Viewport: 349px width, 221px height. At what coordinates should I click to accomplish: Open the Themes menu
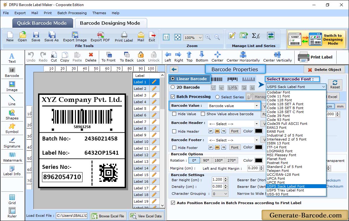(99, 13)
